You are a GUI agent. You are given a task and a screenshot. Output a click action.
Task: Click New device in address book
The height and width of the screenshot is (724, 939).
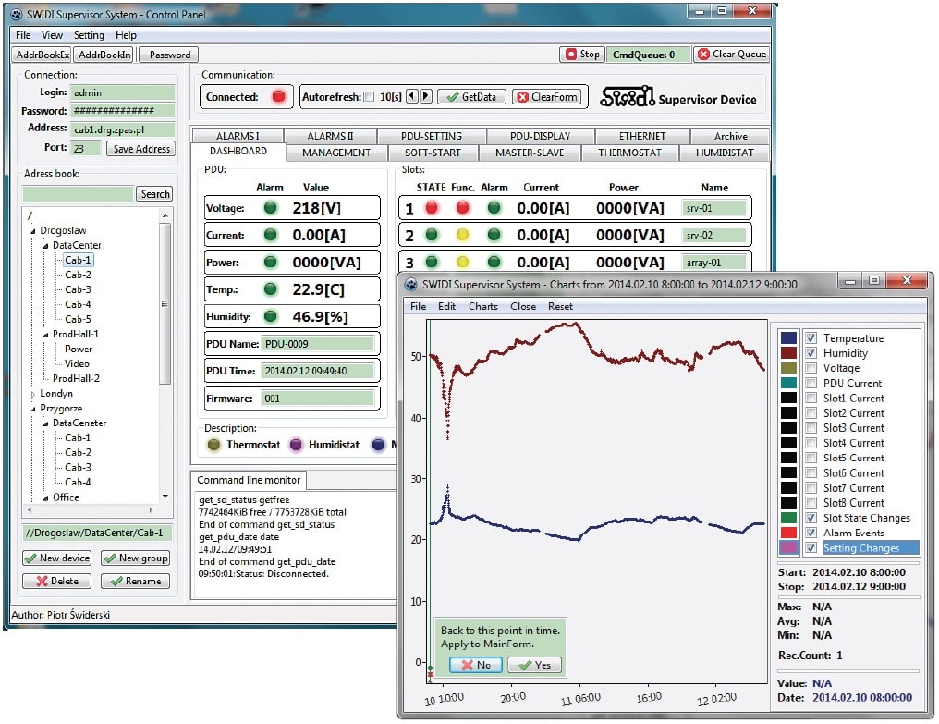coord(56,558)
